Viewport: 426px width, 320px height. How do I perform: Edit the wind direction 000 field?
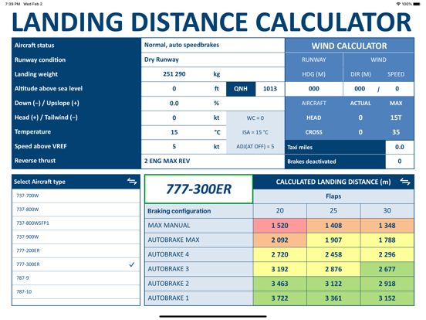point(360,89)
